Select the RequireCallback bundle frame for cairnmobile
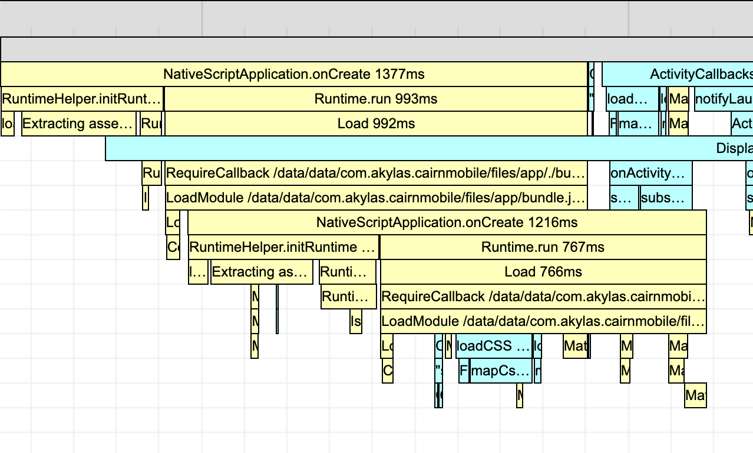753x453 pixels. click(377, 173)
